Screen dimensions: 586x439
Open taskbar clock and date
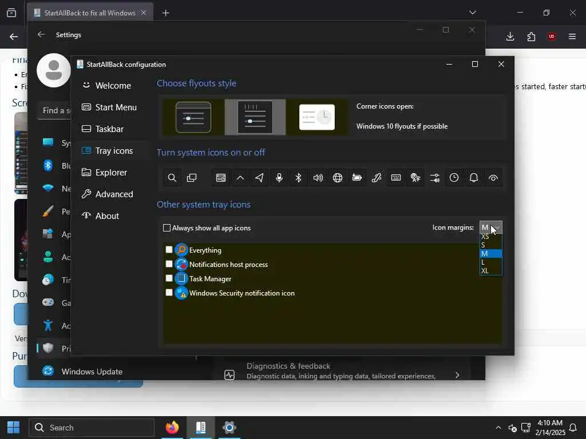pos(550,428)
